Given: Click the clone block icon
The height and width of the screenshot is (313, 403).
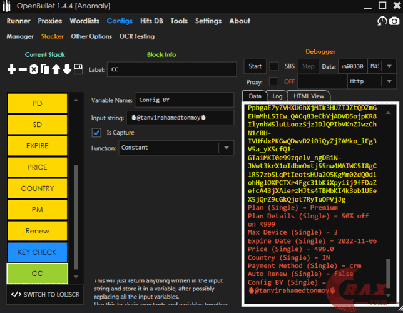Looking at the screenshot, I should pos(44,69).
